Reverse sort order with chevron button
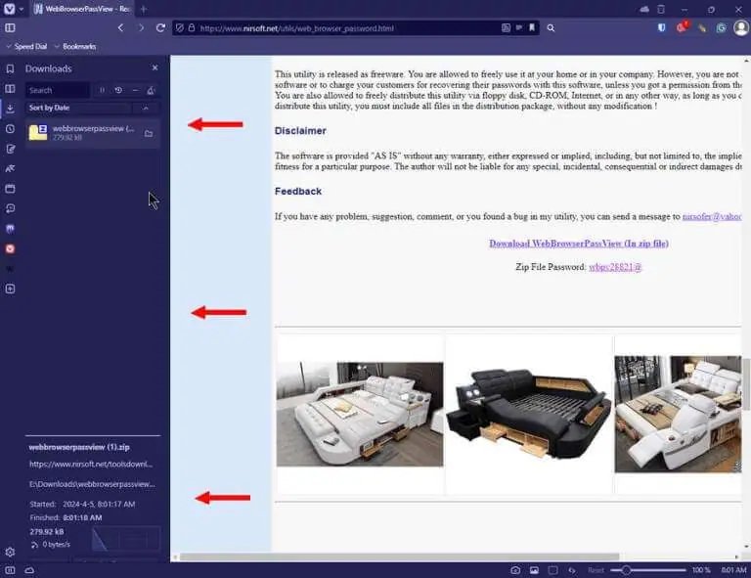The width and height of the screenshot is (751, 578). pyautogui.click(x=146, y=109)
